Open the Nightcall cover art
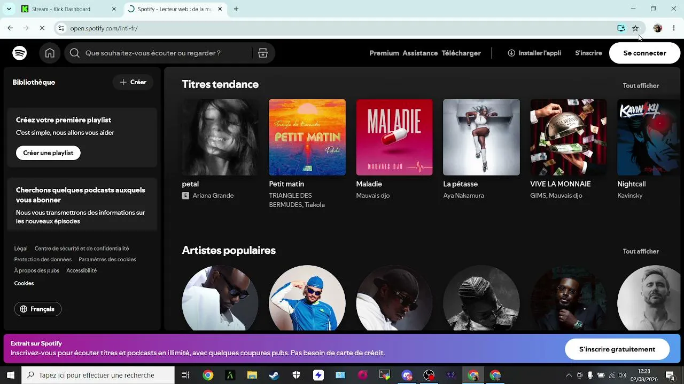The image size is (684, 384). click(x=649, y=137)
